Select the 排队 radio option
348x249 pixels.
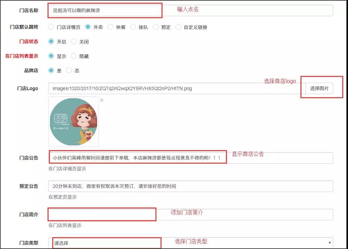pyautogui.click(x=133, y=27)
